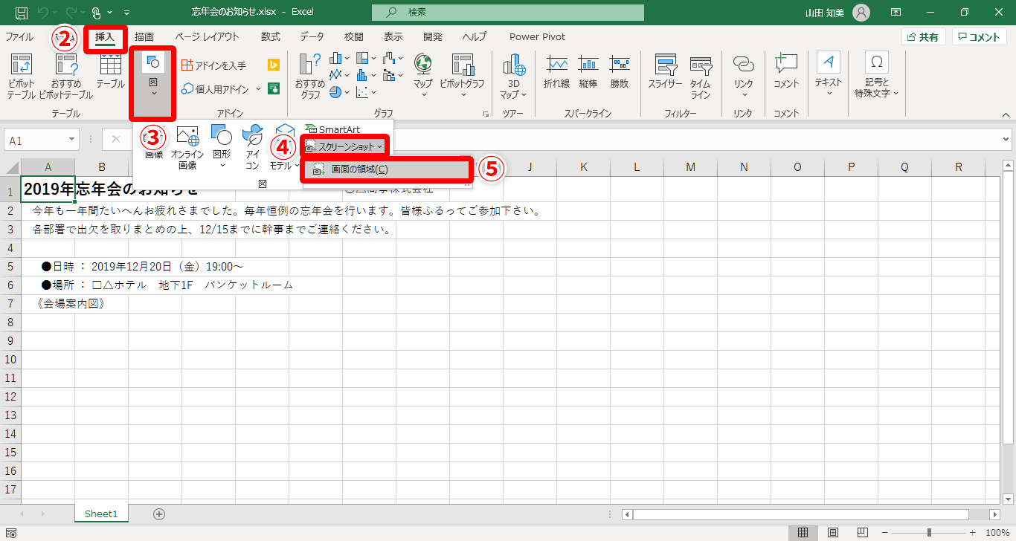The height and width of the screenshot is (541, 1016).
Task: Click the zoom slider handle
Action: [x=930, y=533]
